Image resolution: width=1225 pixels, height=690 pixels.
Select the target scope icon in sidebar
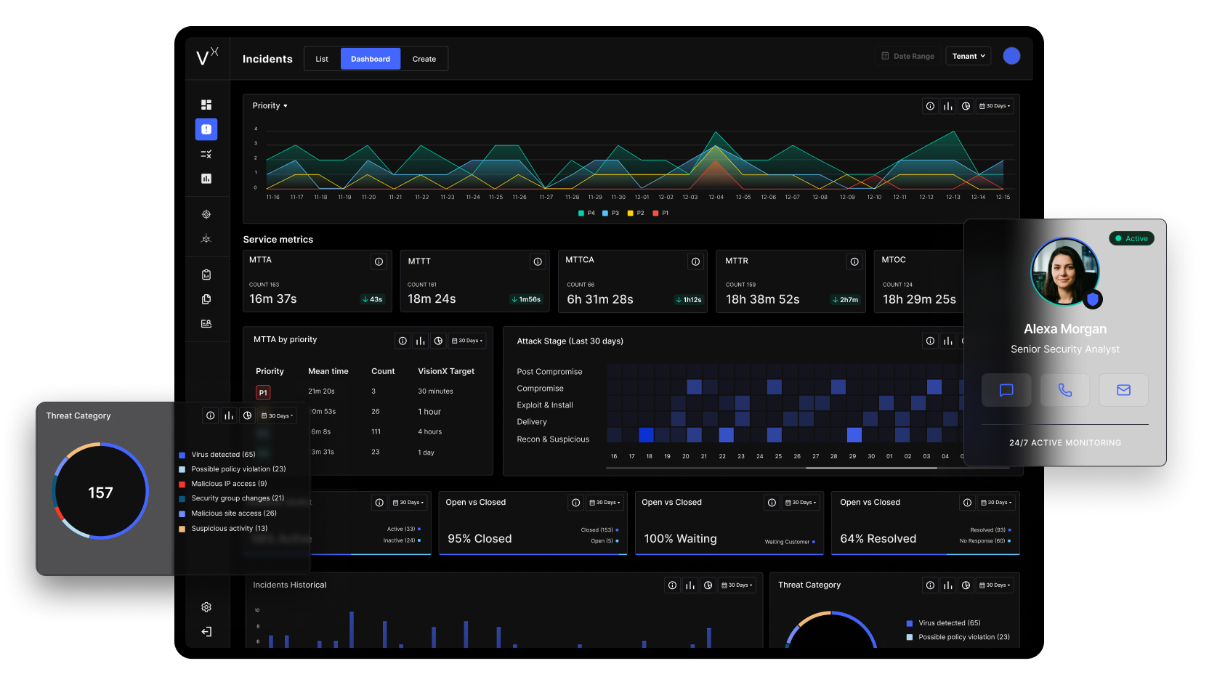coord(206,214)
